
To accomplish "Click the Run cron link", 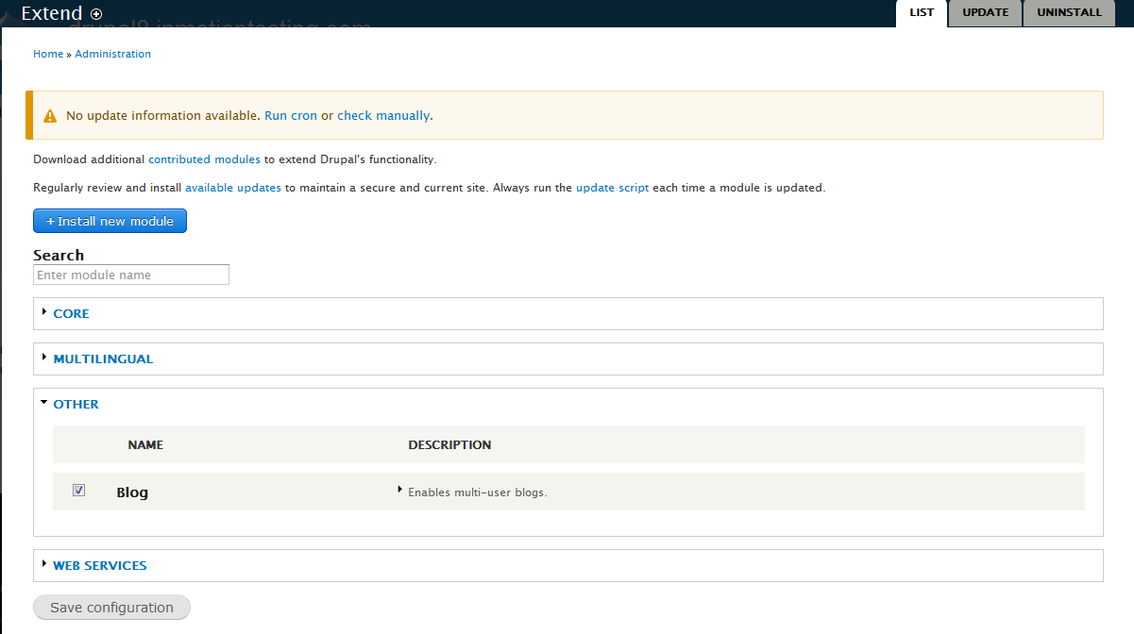I will tap(291, 116).
